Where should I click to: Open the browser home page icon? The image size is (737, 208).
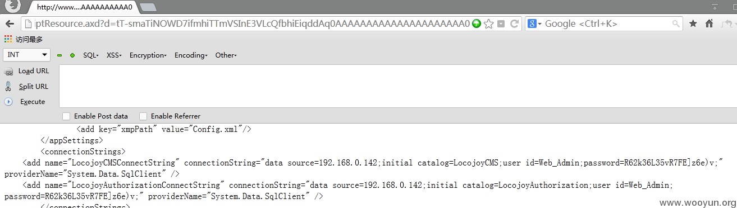tap(709, 23)
